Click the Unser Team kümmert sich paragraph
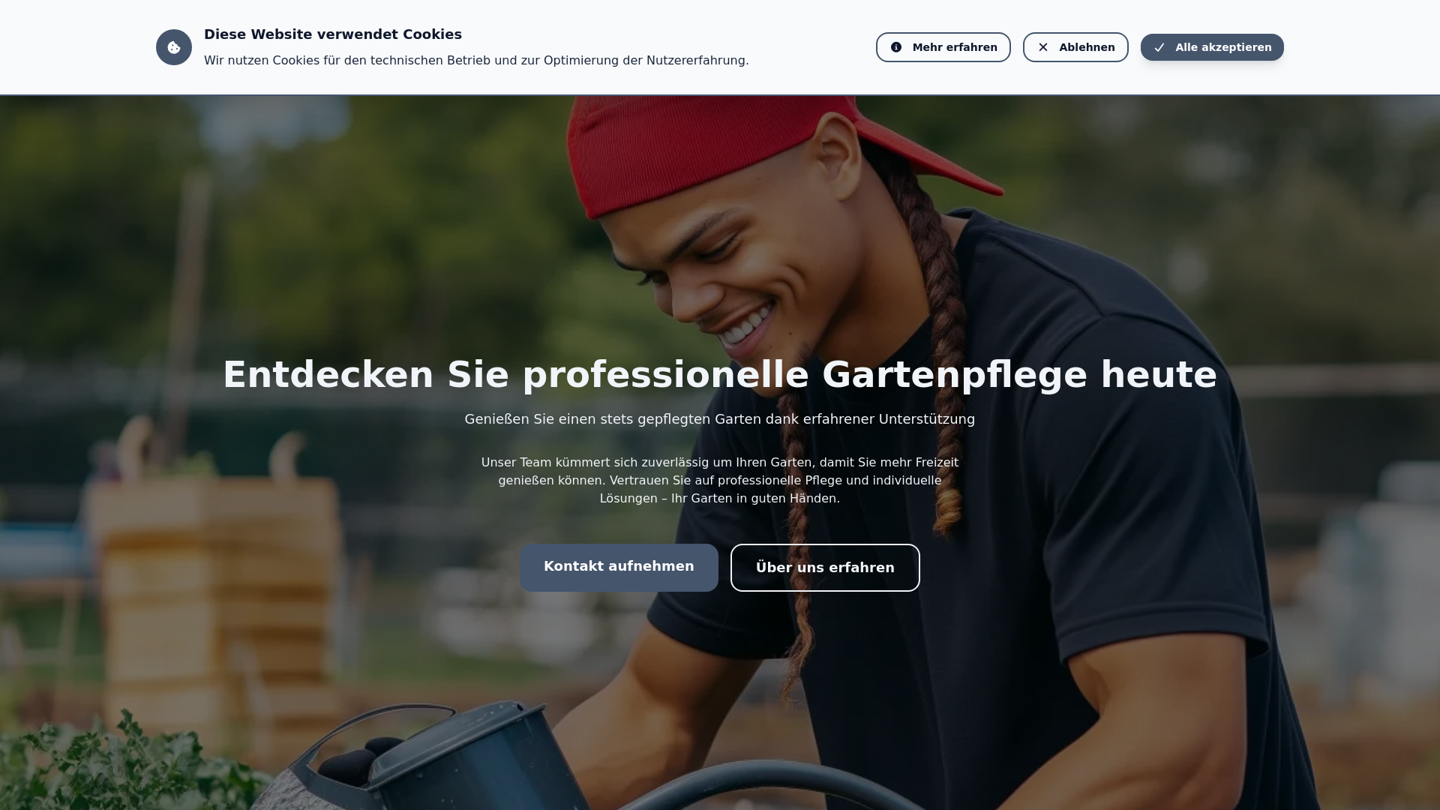The height and width of the screenshot is (810, 1440). tap(720, 480)
